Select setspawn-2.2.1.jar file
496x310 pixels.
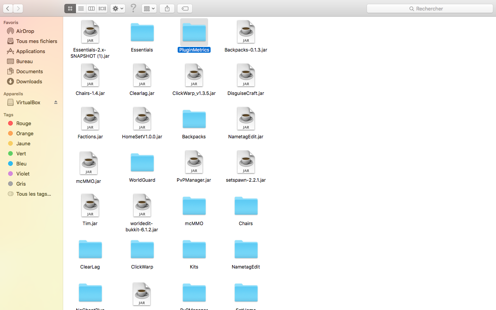[246, 162]
